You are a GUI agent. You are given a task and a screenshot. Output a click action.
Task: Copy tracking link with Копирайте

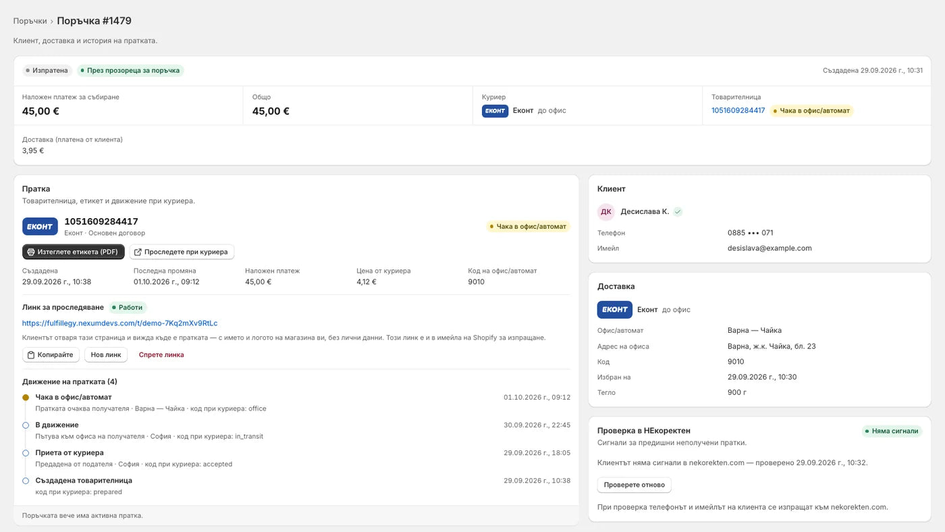pos(51,354)
